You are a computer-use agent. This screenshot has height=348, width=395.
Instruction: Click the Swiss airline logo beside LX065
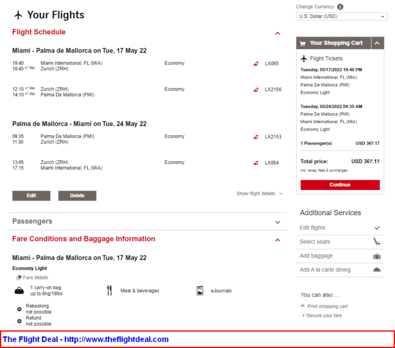tap(256, 64)
